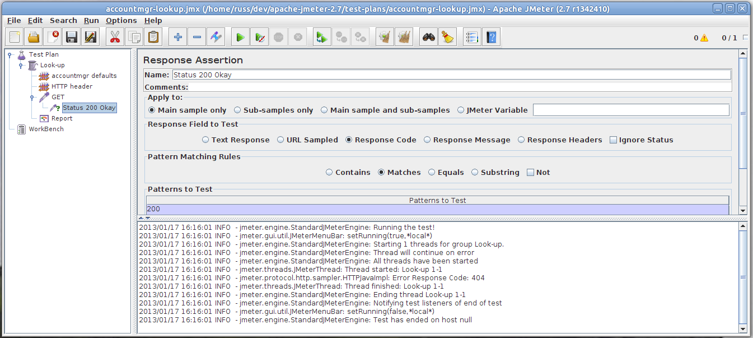Click the Save Test Plan As icon
Viewport: 753px width, 338px height.
(91, 38)
